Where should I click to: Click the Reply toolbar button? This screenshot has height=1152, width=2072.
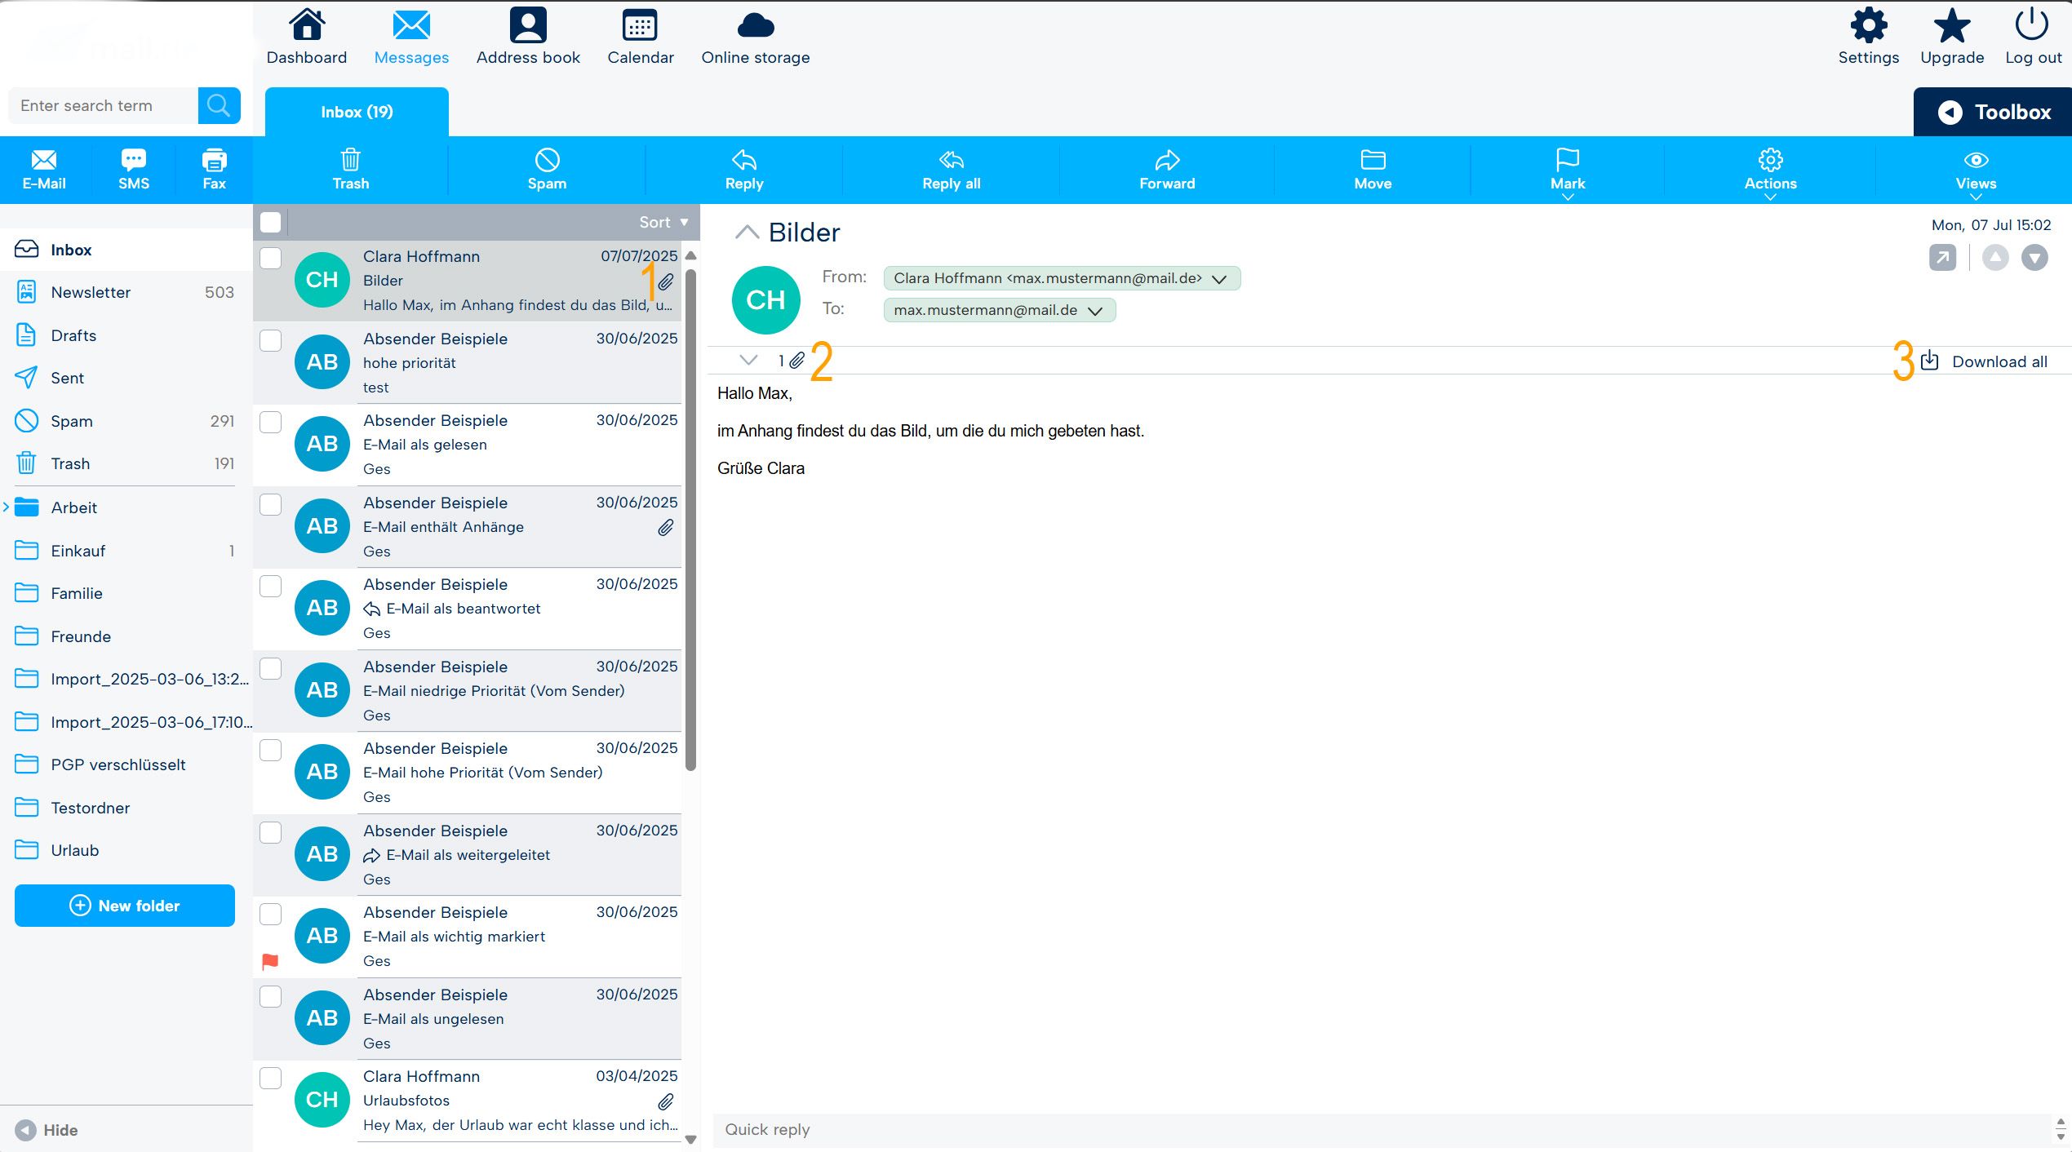(x=744, y=170)
